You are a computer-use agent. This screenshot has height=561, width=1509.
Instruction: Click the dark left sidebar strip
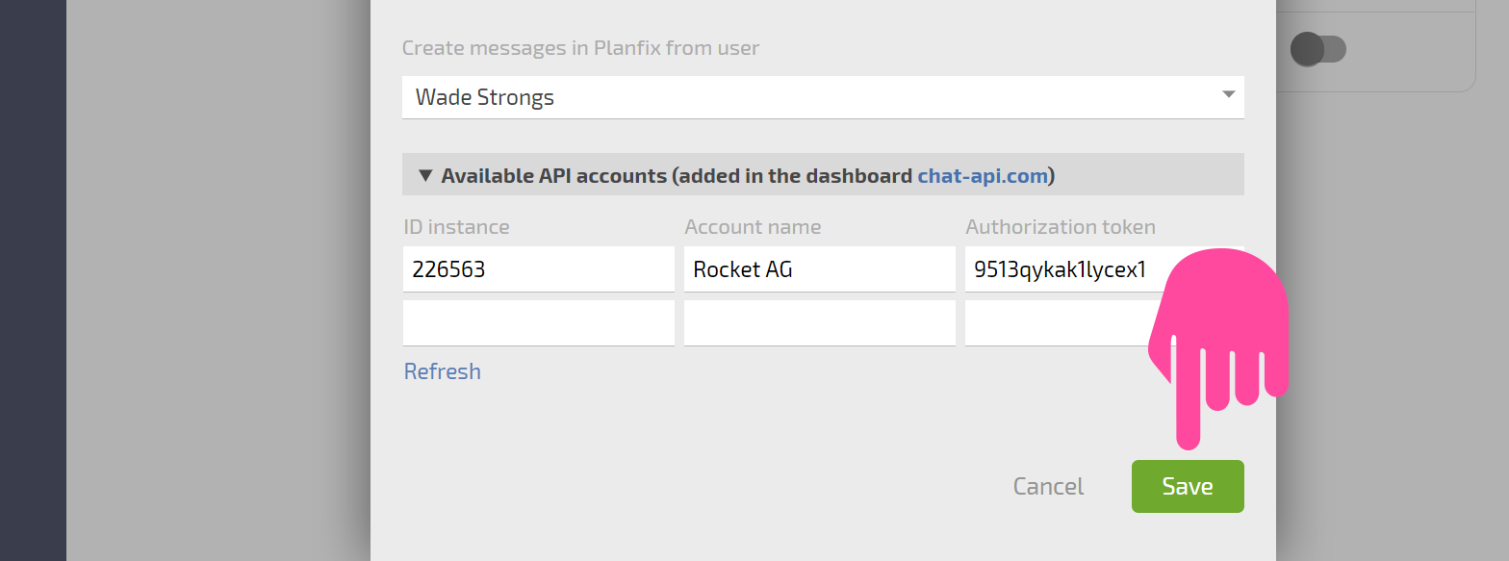(x=33, y=280)
